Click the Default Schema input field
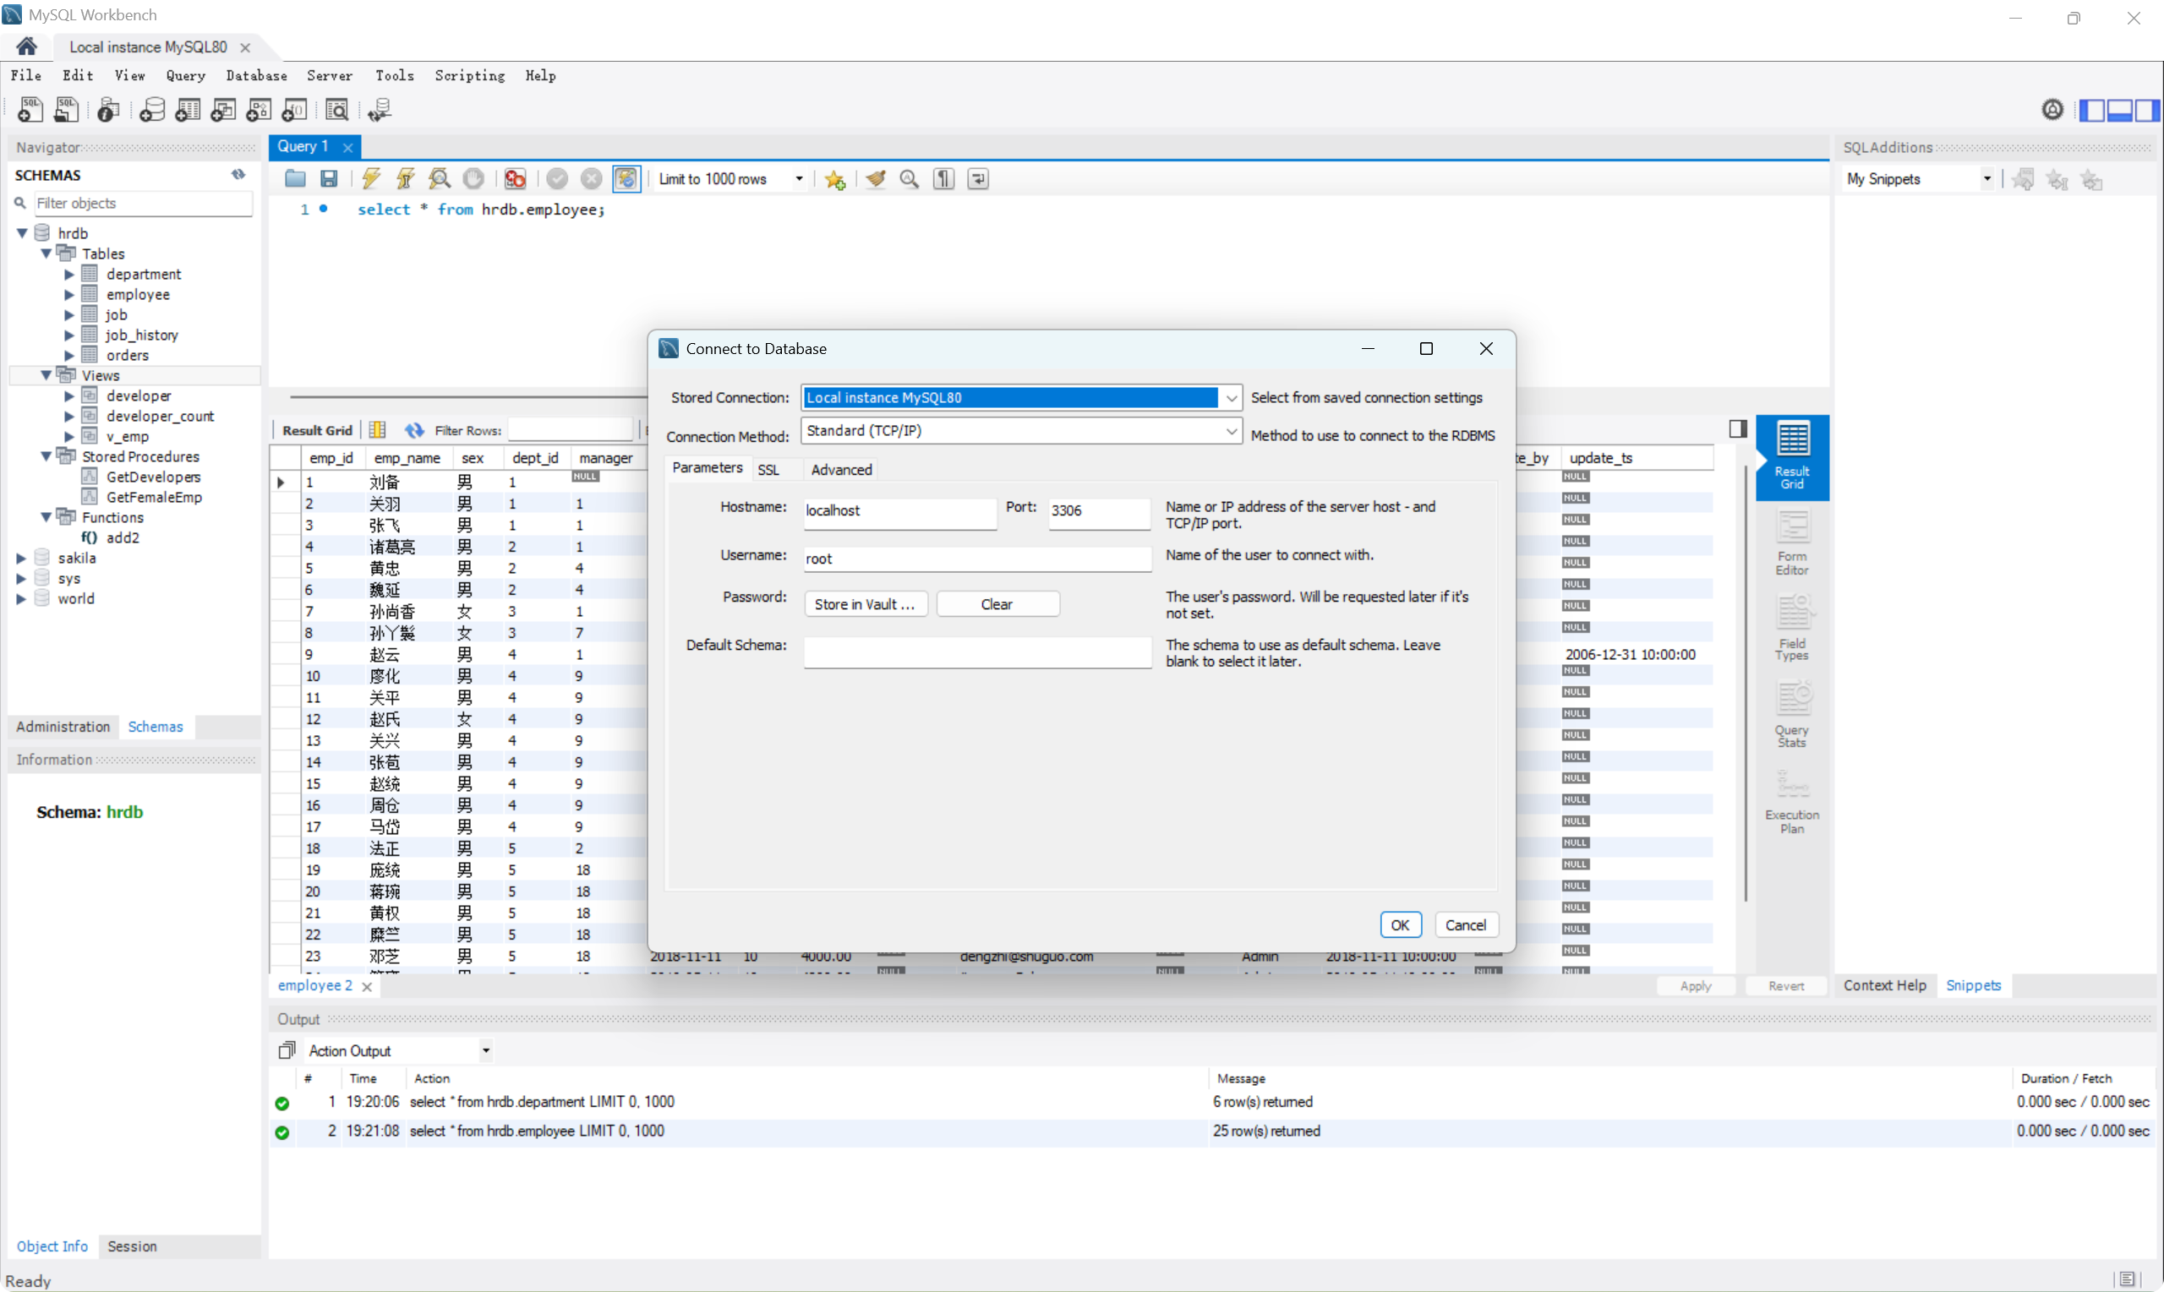Screen dimensions: 2164x1292 point(976,652)
